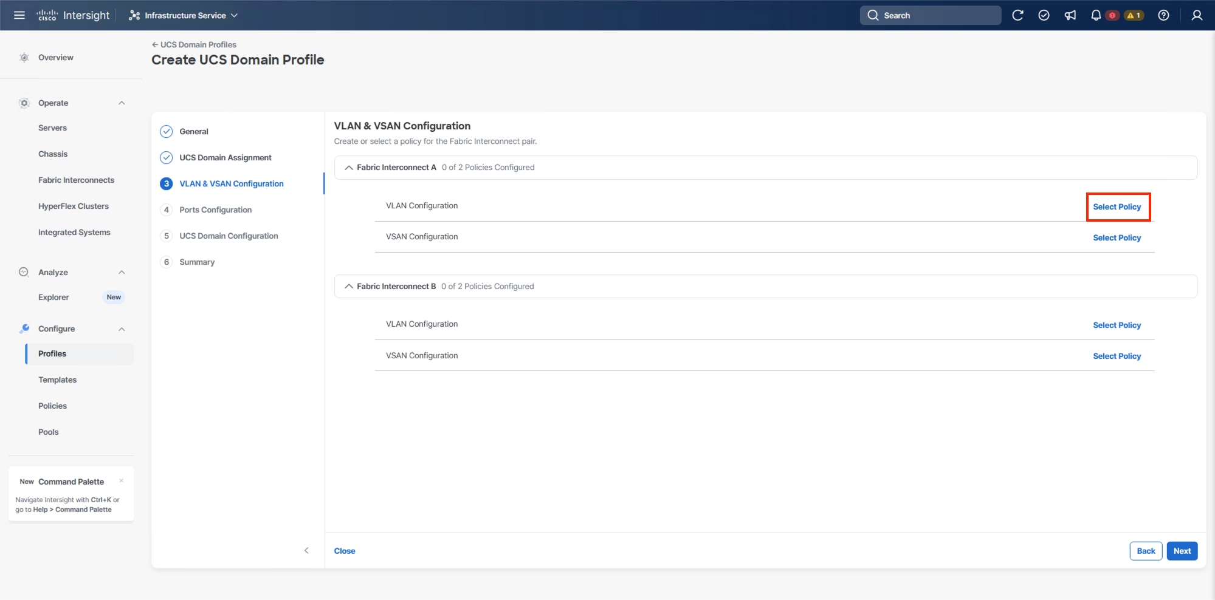Go to Fabric Interconnects page
The width and height of the screenshot is (1215, 600).
click(76, 180)
